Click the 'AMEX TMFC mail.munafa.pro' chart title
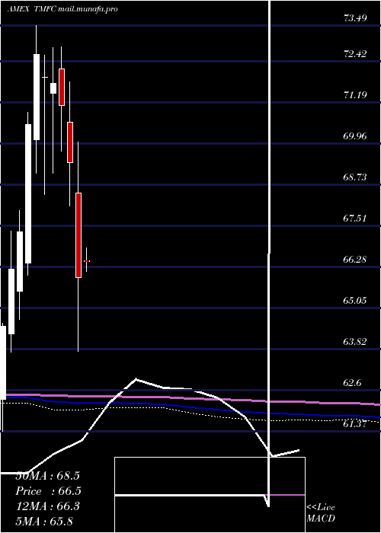Screen dimensions: 381x533 pyautogui.click(x=62, y=9)
